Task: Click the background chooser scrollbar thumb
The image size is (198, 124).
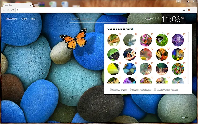Action: tap(188, 37)
